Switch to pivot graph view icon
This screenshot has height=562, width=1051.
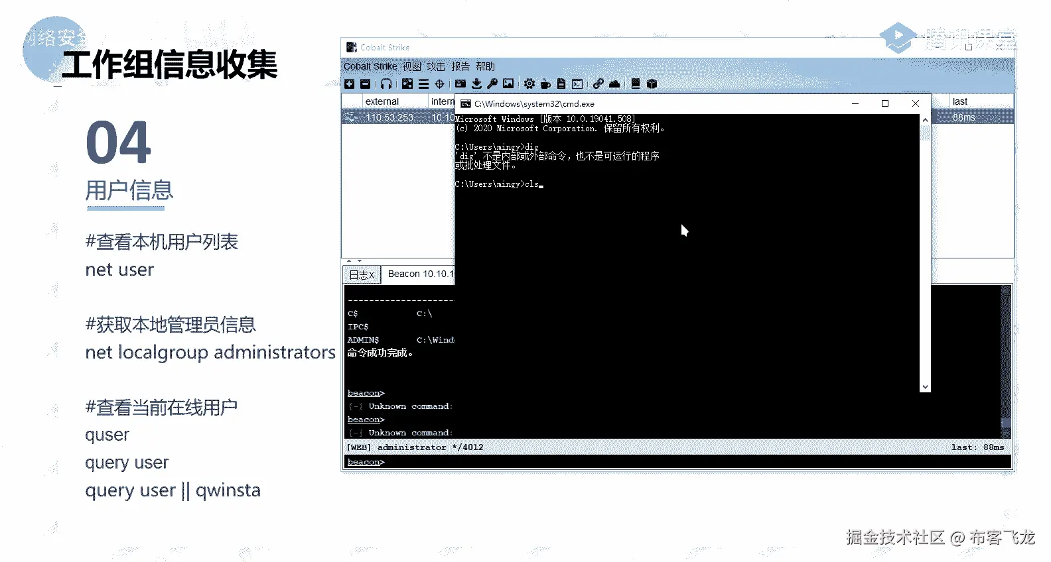point(407,84)
